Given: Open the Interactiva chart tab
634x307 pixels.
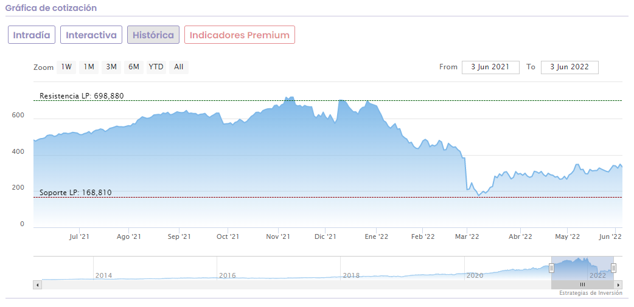Looking at the screenshot, I should [91, 35].
